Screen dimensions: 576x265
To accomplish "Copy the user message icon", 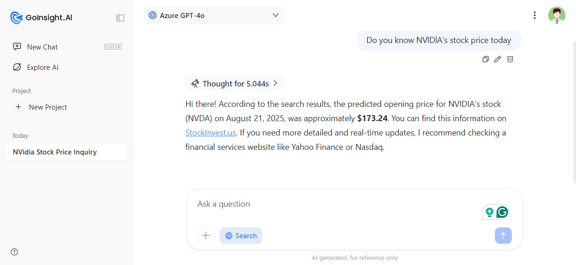I will (485, 59).
